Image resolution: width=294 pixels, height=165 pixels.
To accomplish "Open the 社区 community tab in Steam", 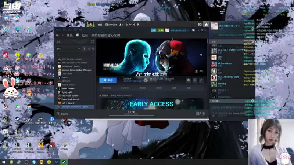I will point(85,35).
